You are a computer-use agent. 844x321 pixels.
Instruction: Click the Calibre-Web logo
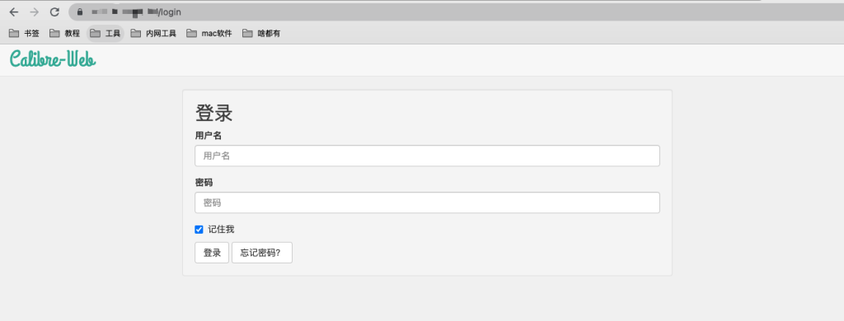coord(53,58)
